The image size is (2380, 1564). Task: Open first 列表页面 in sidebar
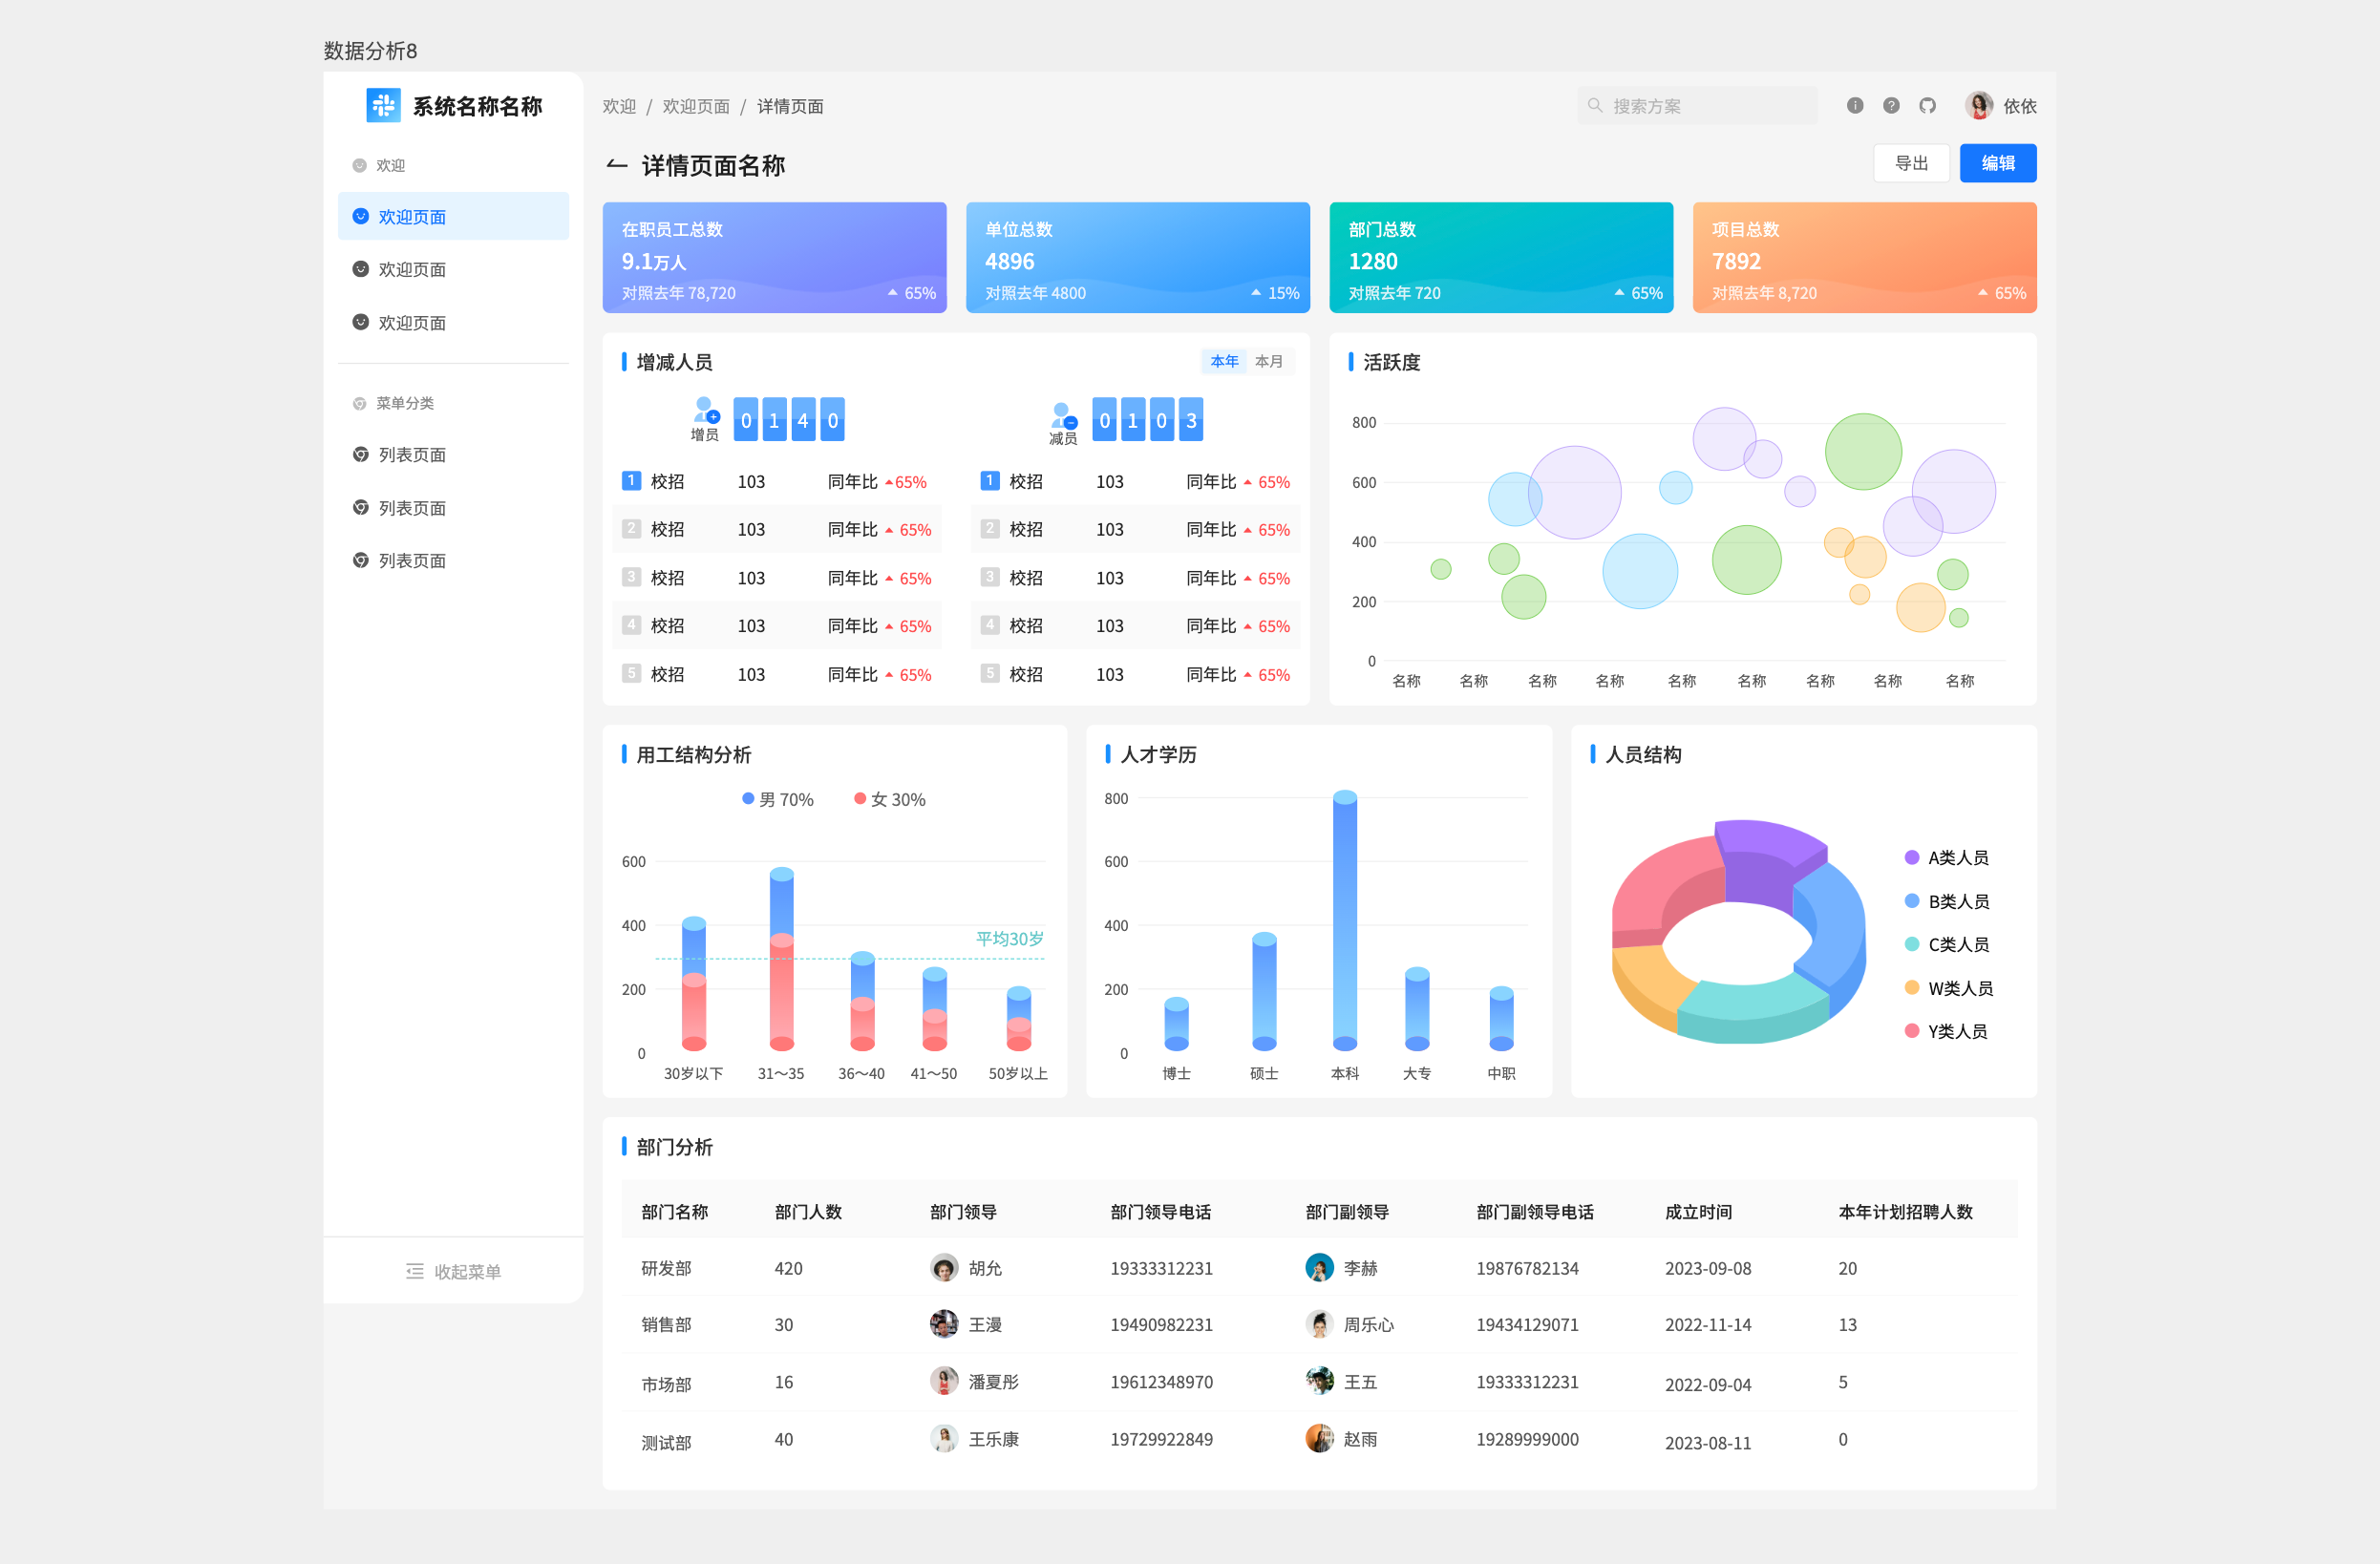(x=412, y=455)
